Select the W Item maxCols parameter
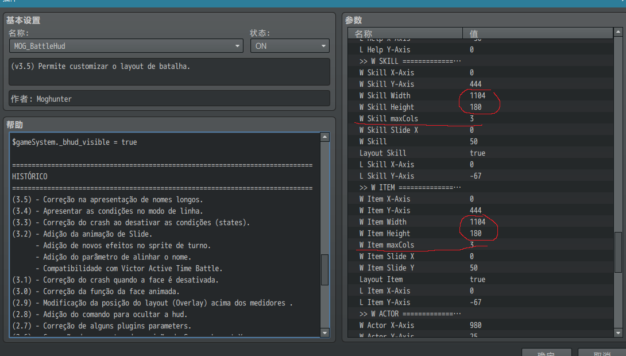The width and height of the screenshot is (626, 356). (481, 245)
